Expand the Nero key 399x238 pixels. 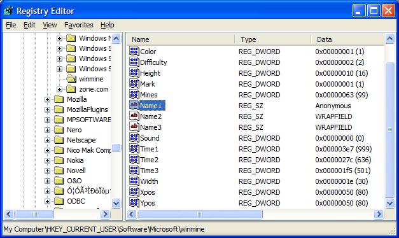tap(47, 130)
